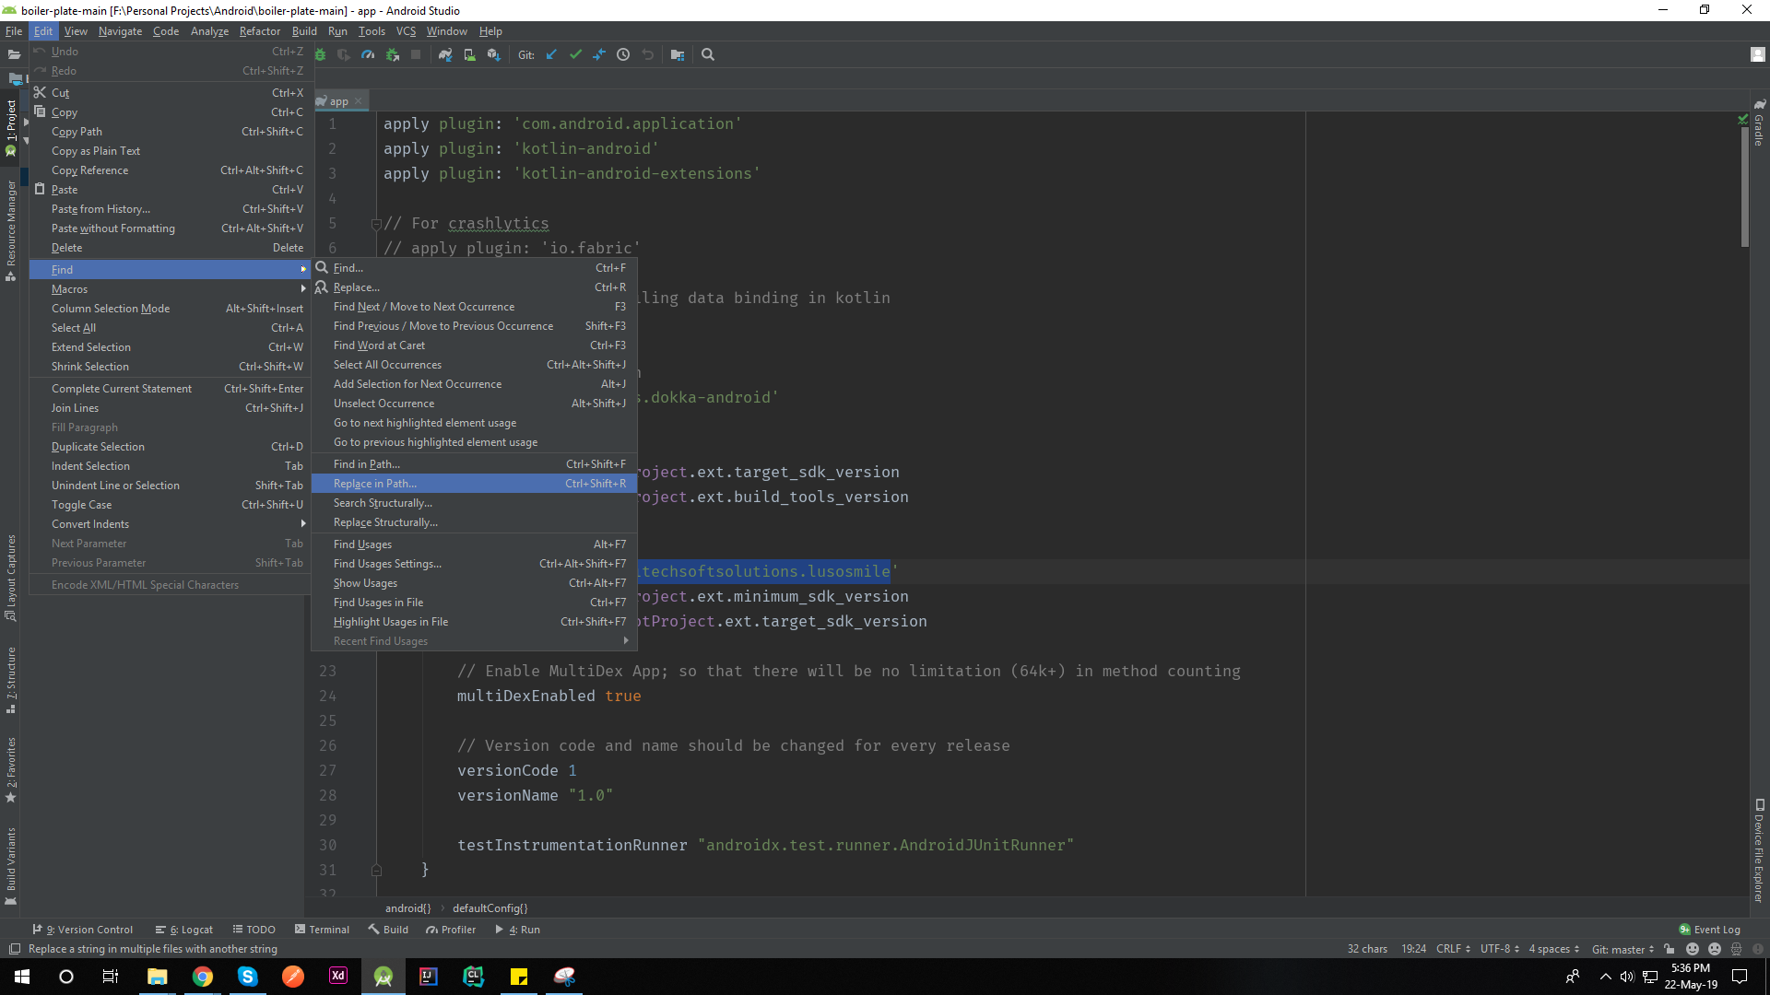Click the Search Everywhere magnifier icon
This screenshot has width=1770, height=995.
pyautogui.click(x=708, y=55)
